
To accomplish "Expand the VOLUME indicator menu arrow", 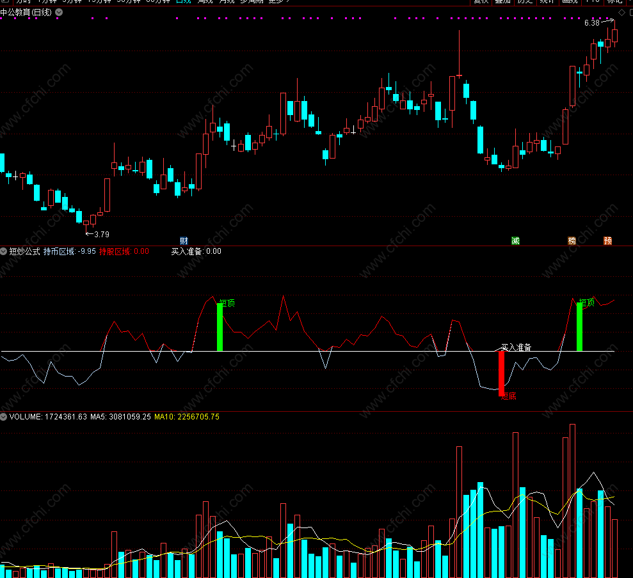I will pos(4,417).
